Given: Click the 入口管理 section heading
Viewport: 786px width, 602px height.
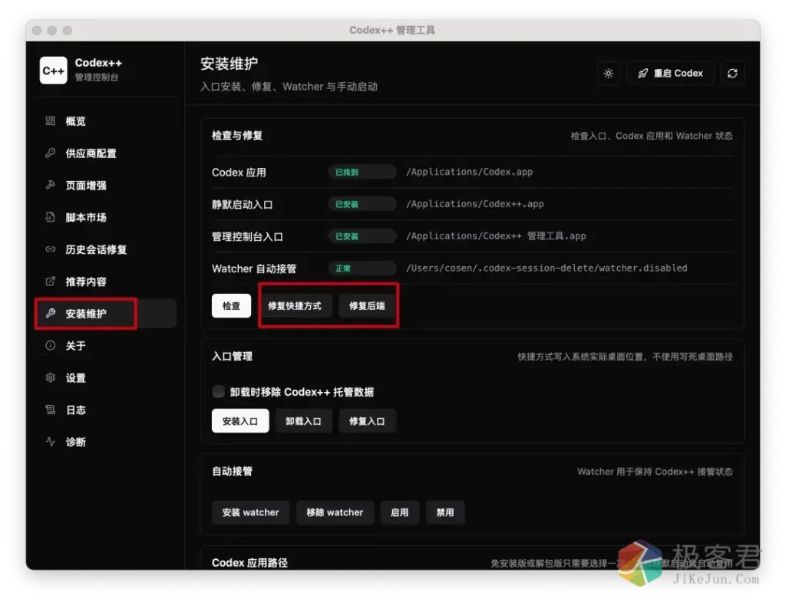Looking at the screenshot, I should point(232,356).
